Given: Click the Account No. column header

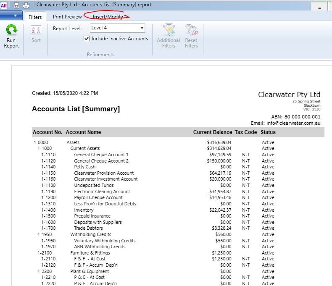Looking at the screenshot, I should tap(47, 132).
